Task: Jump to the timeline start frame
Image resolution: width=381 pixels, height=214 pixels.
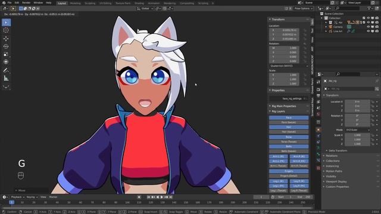Action: tap(148, 197)
